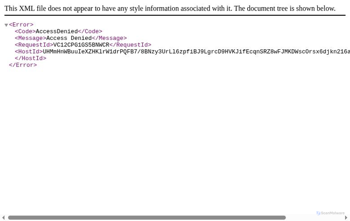Click the horizontal scrollbar thumb
This screenshot has height=221, width=350.
click(x=147, y=217)
